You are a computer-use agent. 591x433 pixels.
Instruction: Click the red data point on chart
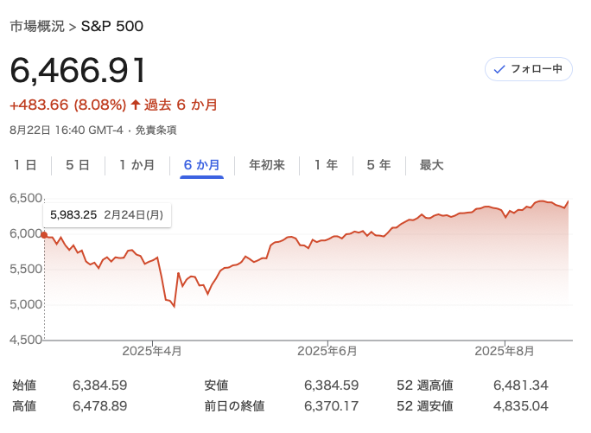tap(44, 234)
